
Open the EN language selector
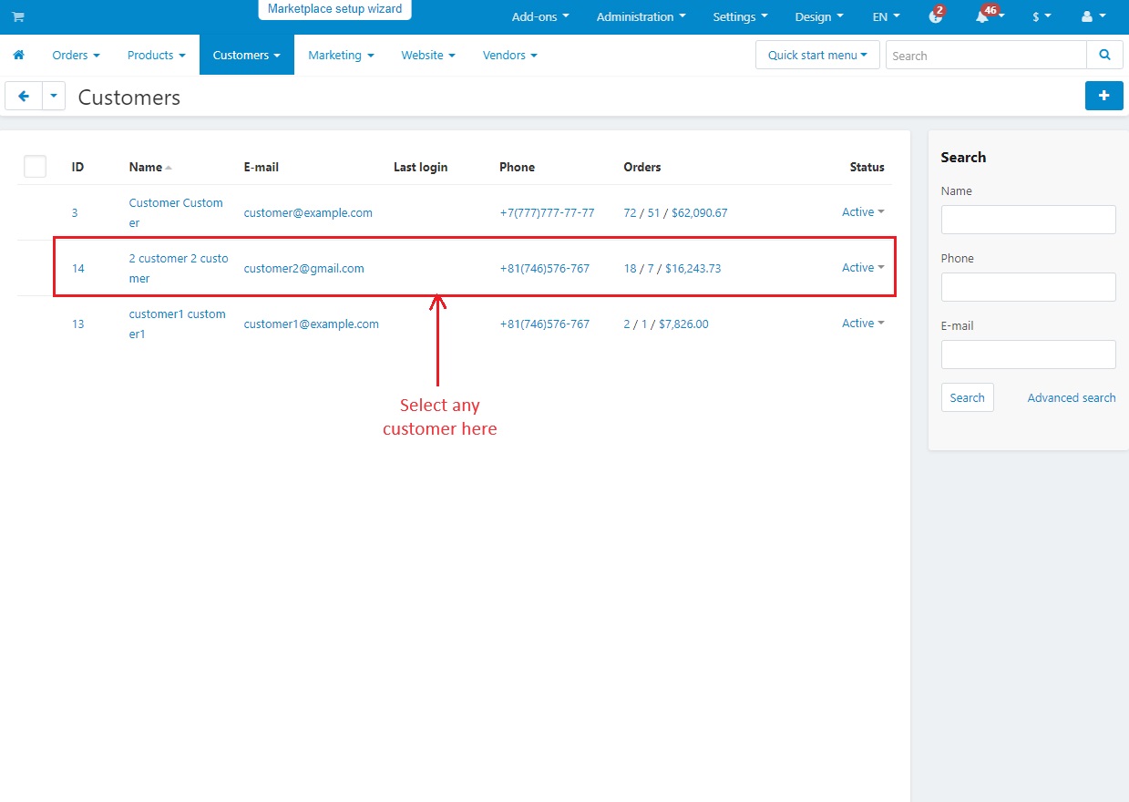point(886,16)
